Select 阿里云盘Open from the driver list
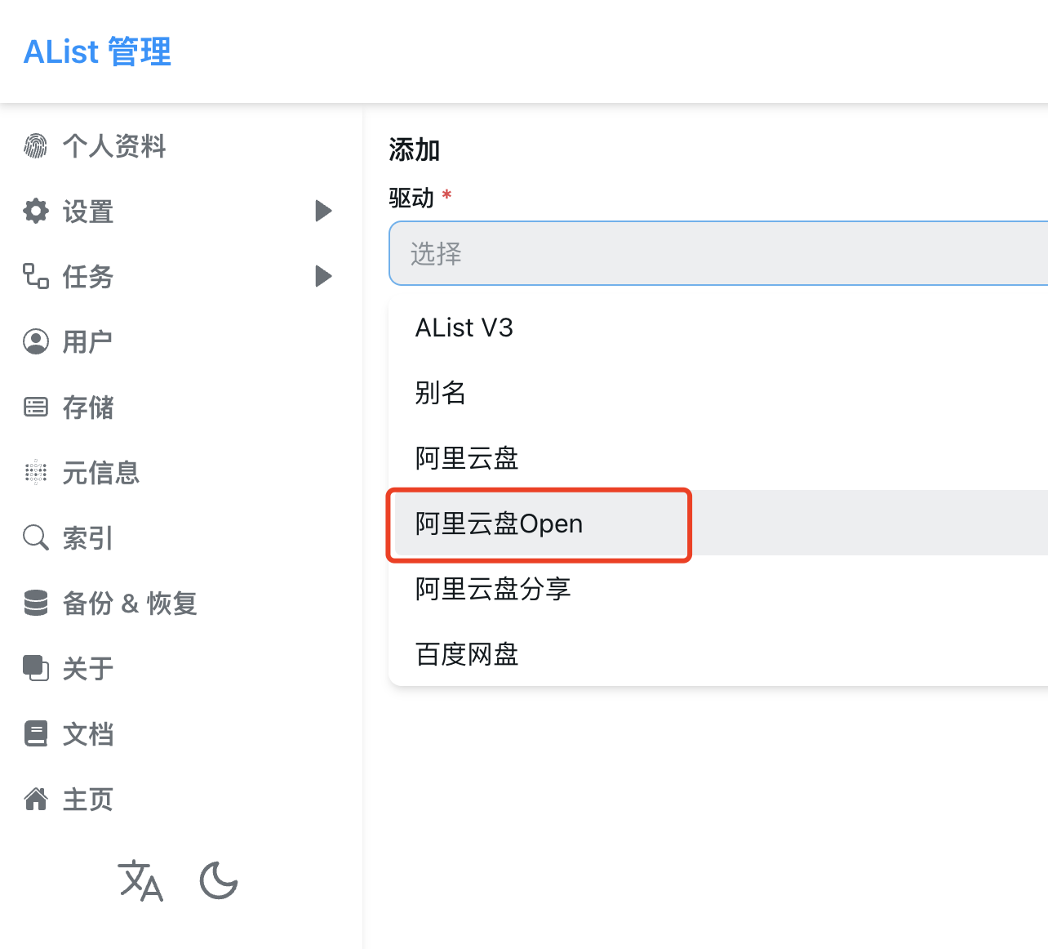The image size is (1048, 949). click(497, 524)
